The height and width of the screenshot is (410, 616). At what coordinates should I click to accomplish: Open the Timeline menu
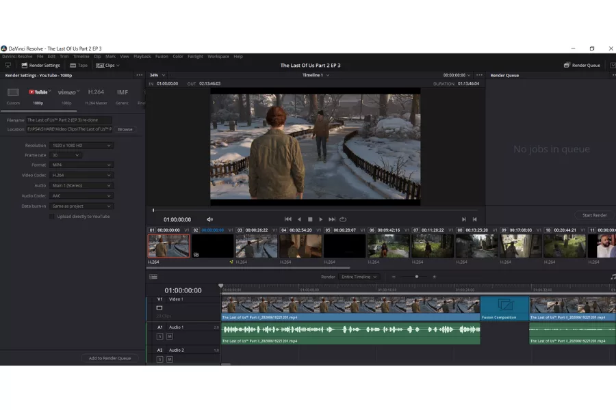click(x=81, y=57)
